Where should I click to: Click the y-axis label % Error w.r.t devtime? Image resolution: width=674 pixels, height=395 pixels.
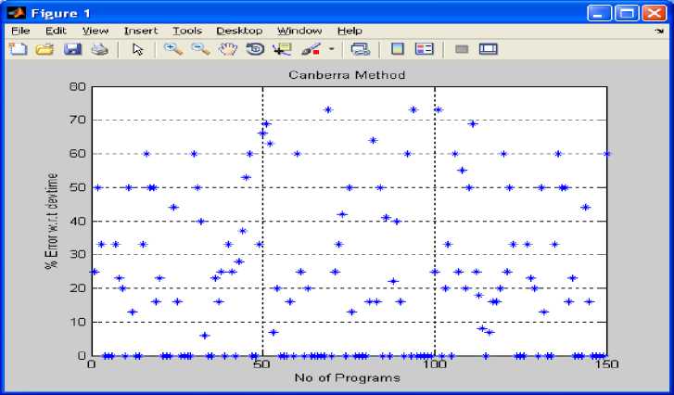pos(51,221)
